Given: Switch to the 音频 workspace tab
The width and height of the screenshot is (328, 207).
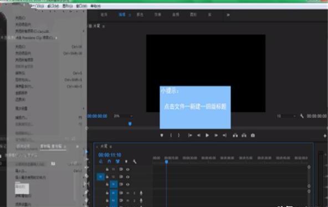Looking at the screenshot, I should pos(176,14).
